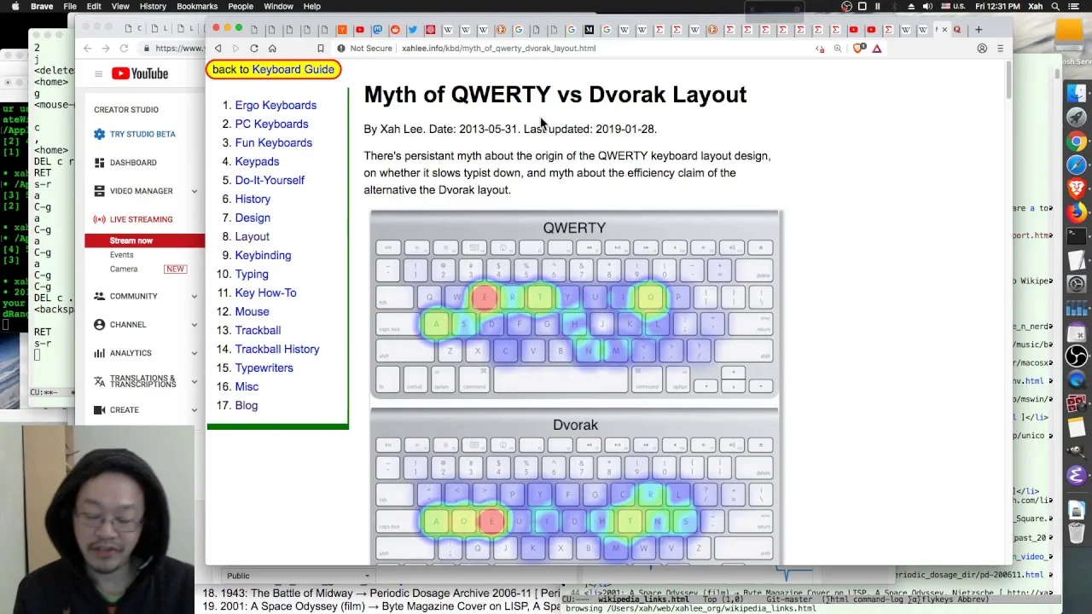Bookmark this page with the bookmark icon
This screenshot has width=1092, height=614.
click(x=321, y=49)
